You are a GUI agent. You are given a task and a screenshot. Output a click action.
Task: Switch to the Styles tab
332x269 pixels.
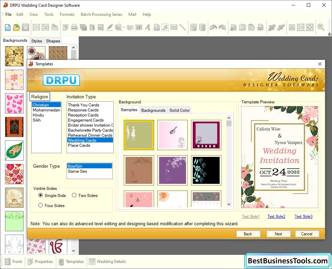pos(37,41)
